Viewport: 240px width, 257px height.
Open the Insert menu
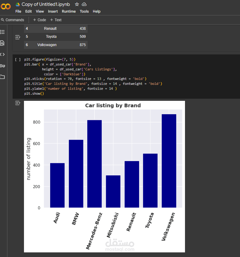coord(53,11)
